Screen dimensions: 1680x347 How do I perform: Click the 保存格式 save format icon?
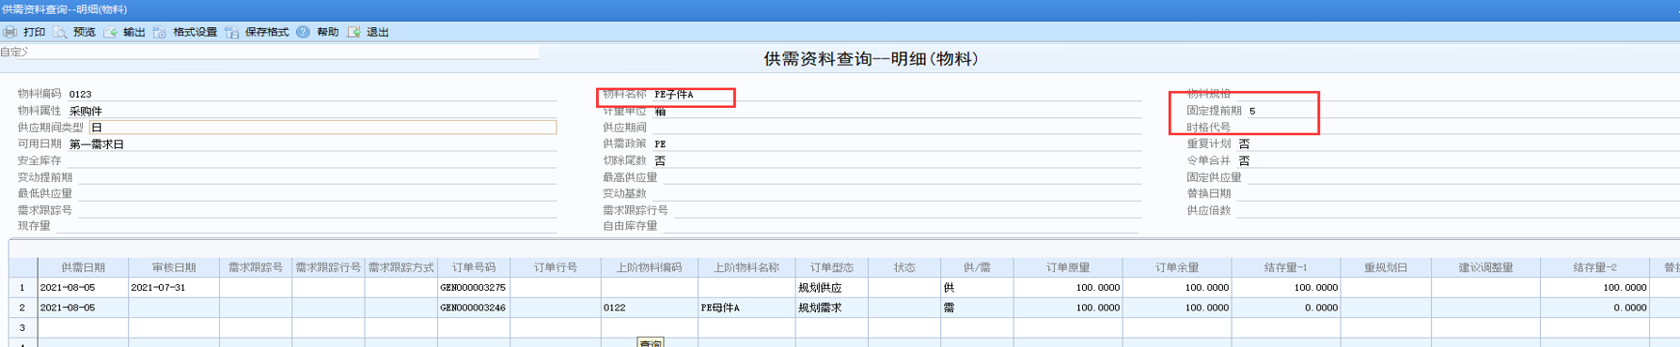point(231,32)
